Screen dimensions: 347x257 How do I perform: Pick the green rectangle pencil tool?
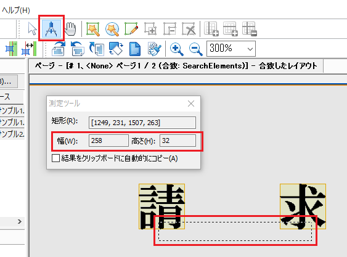[x=131, y=29]
